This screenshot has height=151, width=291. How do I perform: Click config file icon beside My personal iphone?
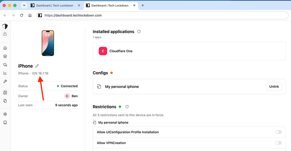click(x=99, y=86)
